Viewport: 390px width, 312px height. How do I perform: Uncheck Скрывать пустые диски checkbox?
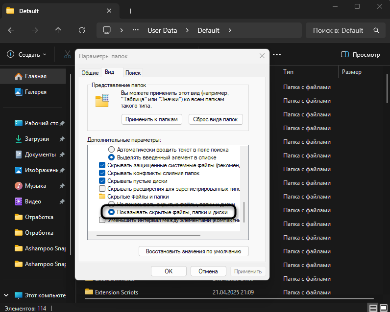[x=102, y=181]
